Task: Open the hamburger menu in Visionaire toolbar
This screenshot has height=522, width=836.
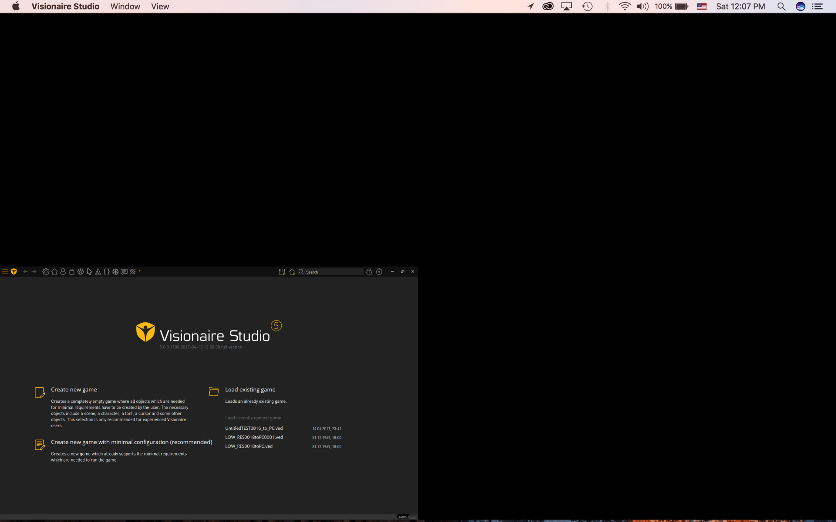Action: click(x=5, y=272)
